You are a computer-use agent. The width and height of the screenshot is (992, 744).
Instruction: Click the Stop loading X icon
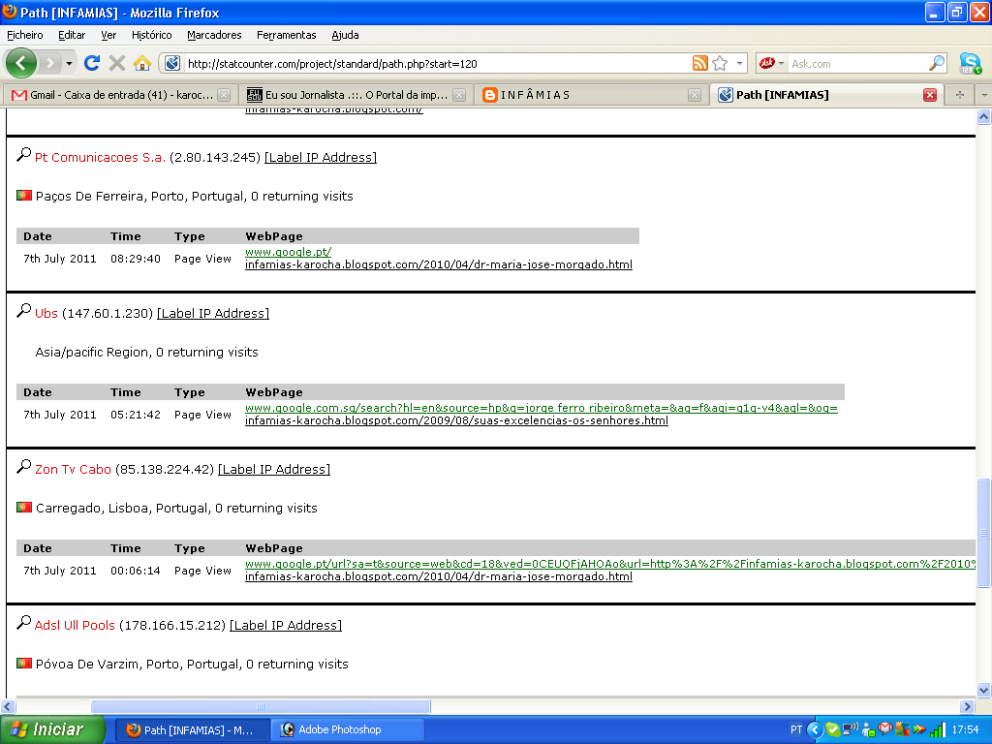117,63
